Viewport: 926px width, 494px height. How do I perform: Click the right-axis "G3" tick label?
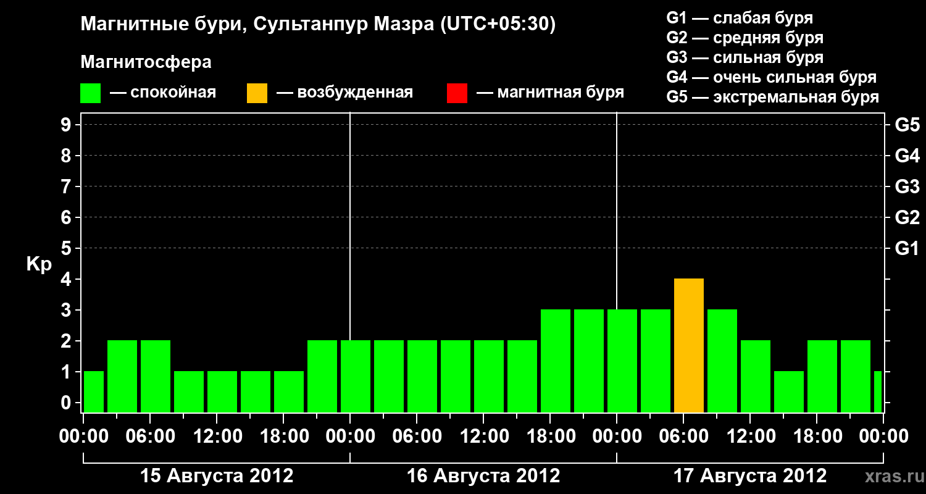[x=907, y=186]
